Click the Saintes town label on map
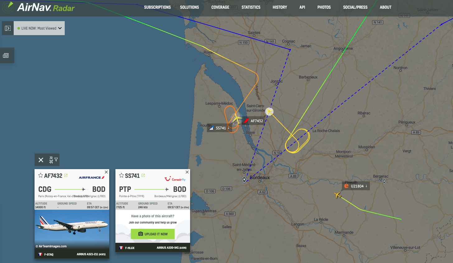 [x=254, y=33]
